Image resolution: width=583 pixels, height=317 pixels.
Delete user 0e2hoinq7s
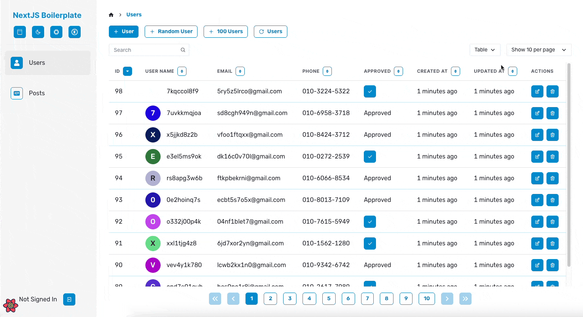click(553, 200)
